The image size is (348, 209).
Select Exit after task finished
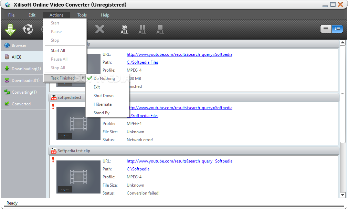pyautogui.click(x=107, y=87)
